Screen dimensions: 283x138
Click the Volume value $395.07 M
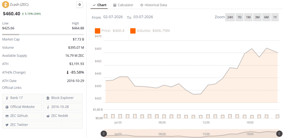click(76, 47)
